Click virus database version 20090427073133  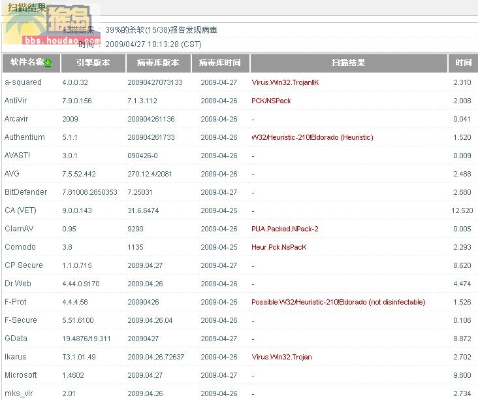coord(155,83)
